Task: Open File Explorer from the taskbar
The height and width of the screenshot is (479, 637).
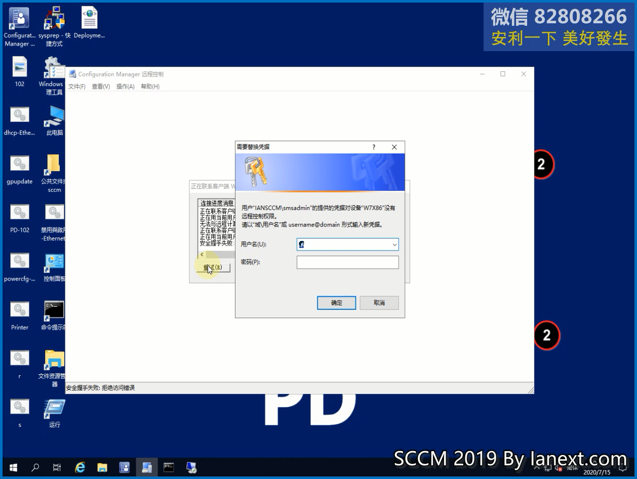Action: (102, 467)
